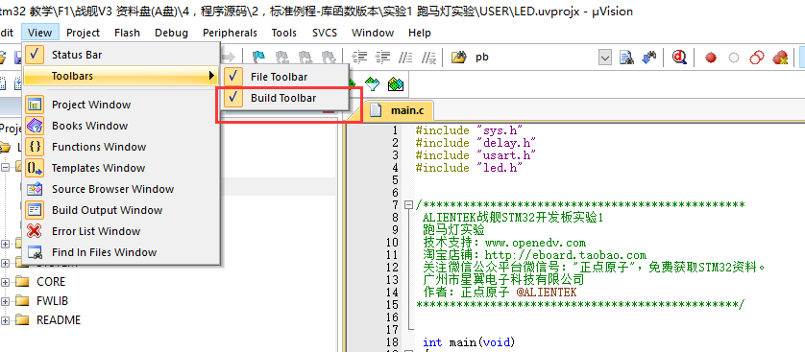Click the Books Window icon
The image size is (805, 352).
(35, 126)
